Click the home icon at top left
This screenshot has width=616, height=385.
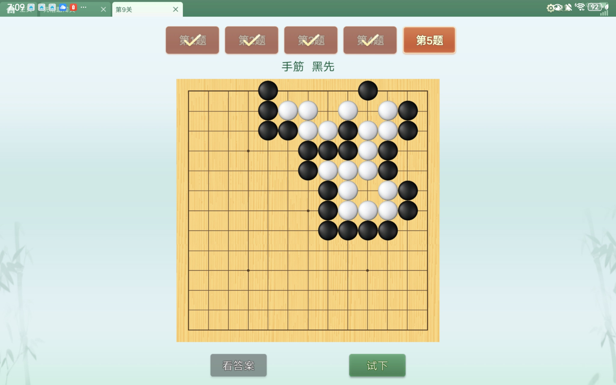[11, 10]
